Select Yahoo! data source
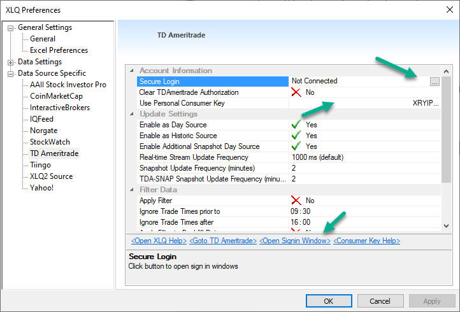460x312 pixels. (41, 188)
